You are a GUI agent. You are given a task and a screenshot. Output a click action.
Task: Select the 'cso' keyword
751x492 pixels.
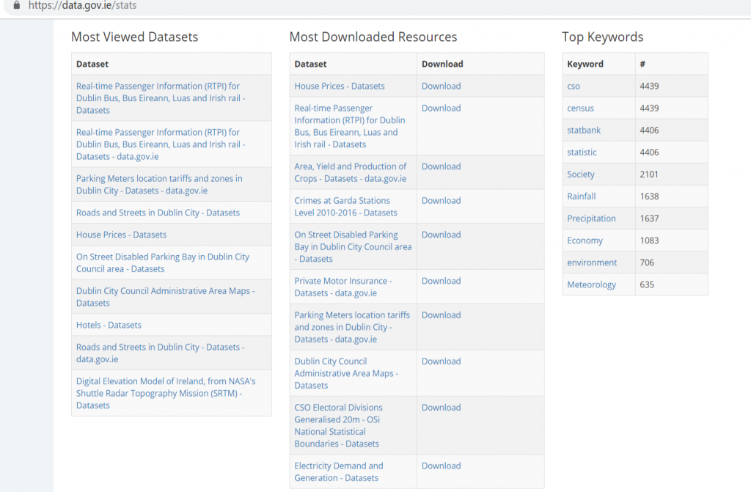574,87
